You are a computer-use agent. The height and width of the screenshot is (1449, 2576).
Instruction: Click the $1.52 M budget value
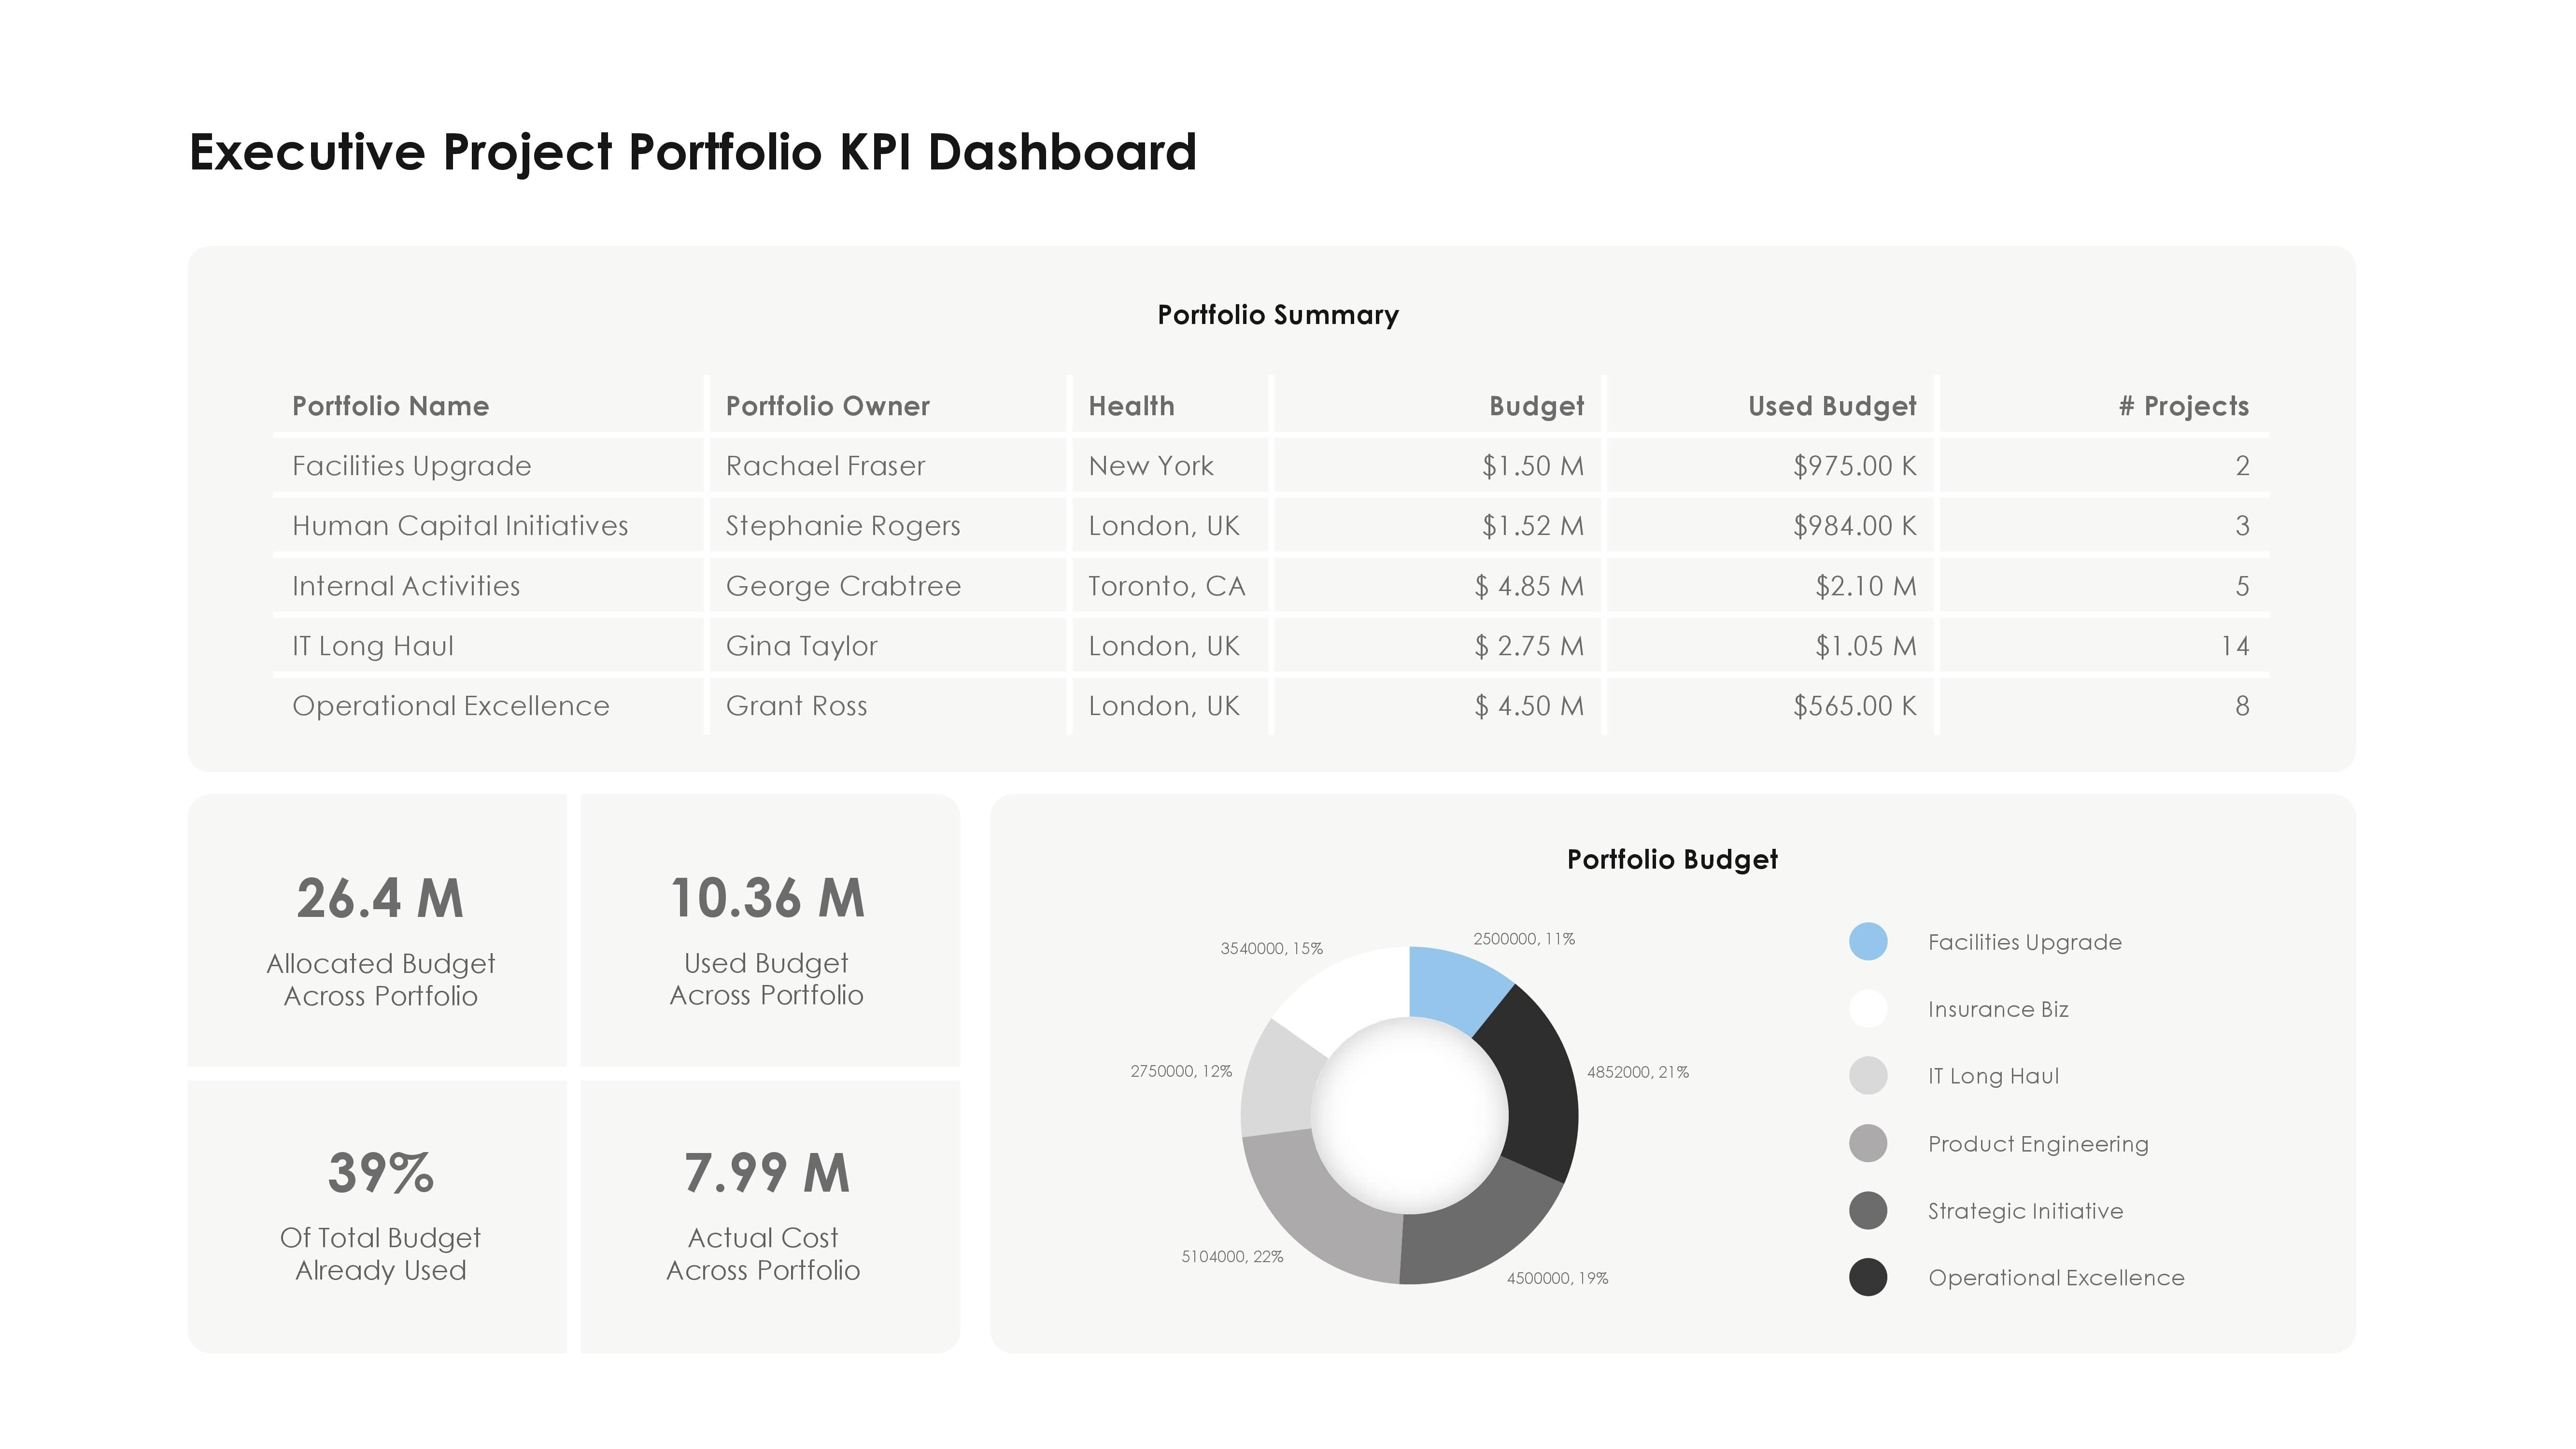pyautogui.click(x=1533, y=526)
